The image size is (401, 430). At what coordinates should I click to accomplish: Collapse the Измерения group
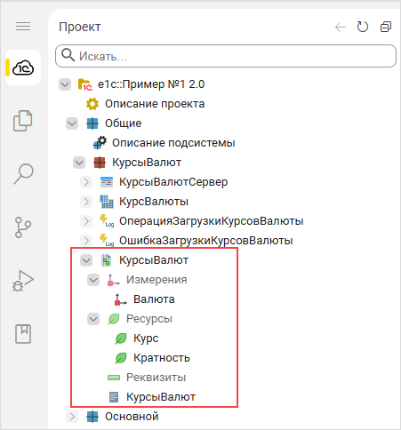click(x=93, y=280)
